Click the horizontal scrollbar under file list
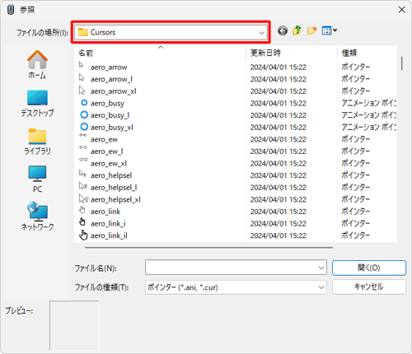Image resolution: width=412 pixels, height=354 pixels. click(x=208, y=247)
